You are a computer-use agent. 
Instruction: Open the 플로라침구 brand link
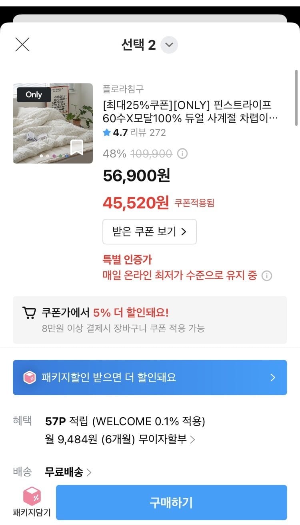pos(123,89)
